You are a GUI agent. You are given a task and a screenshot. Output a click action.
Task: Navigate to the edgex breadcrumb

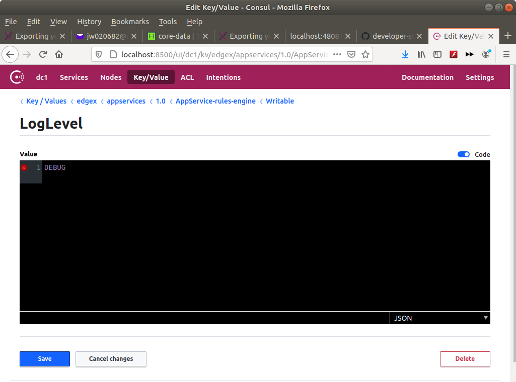[x=87, y=101]
